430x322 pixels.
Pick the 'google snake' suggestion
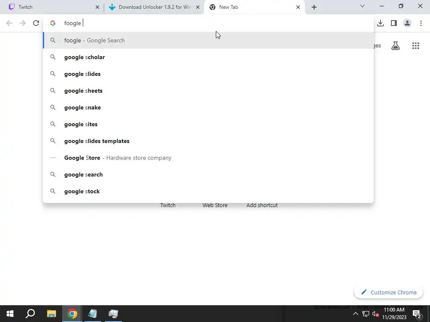pyautogui.click(x=208, y=107)
